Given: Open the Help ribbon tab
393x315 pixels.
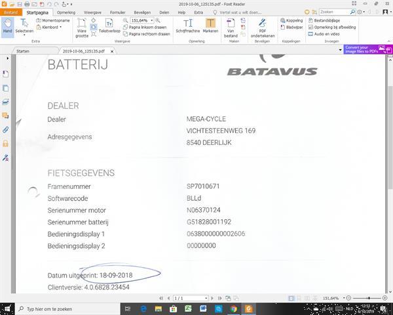Looking at the screenshot, I should pyautogui.click(x=181, y=12).
